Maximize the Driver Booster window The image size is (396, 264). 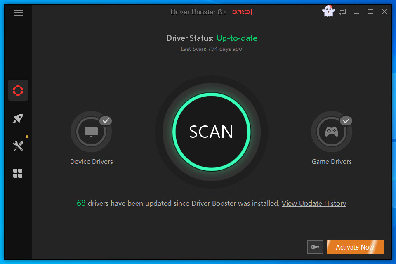pyautogui.click(x=370, y=12)
